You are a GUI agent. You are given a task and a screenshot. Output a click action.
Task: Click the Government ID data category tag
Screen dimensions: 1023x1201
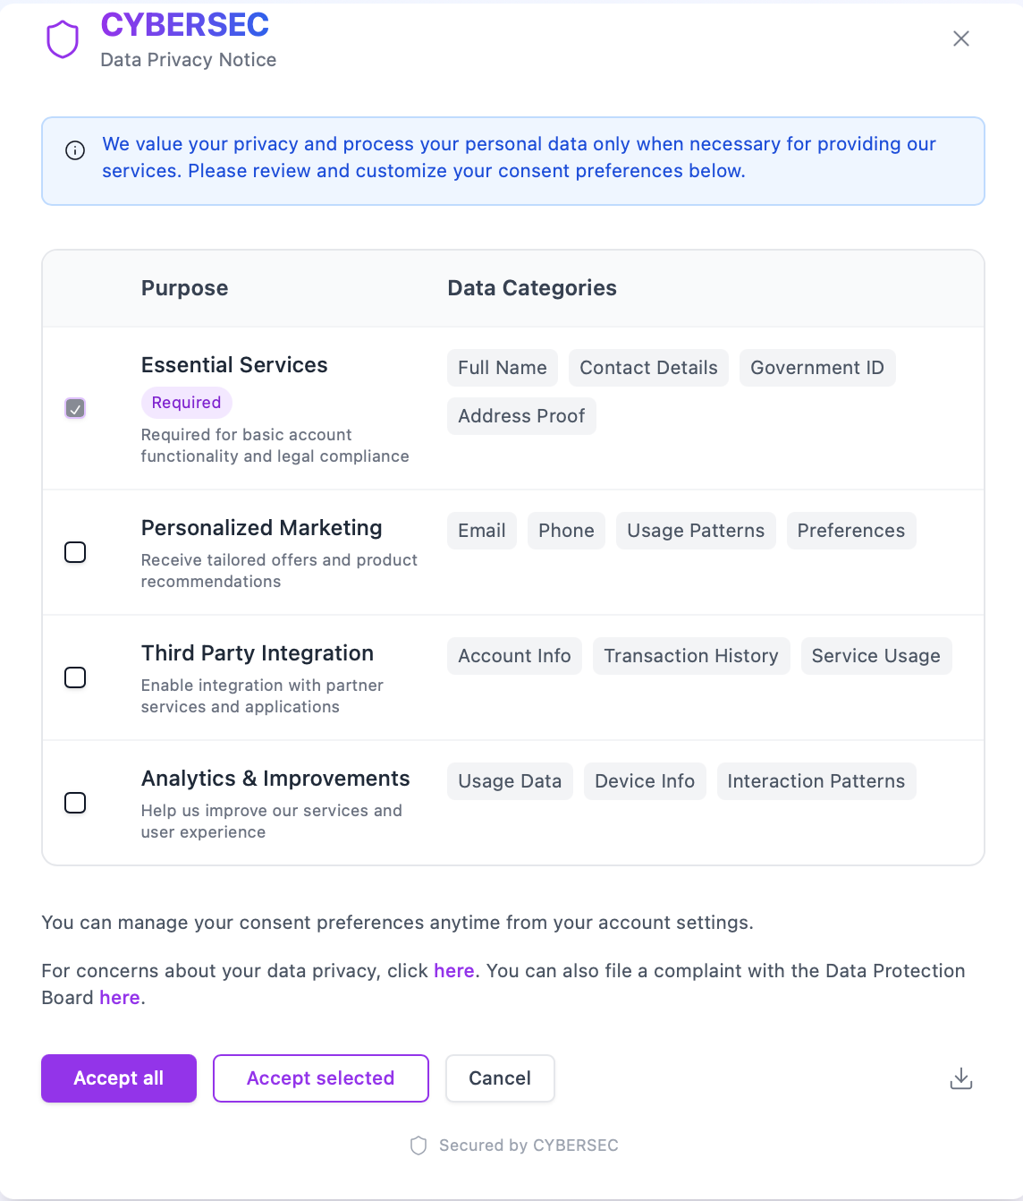pos(817,368)
